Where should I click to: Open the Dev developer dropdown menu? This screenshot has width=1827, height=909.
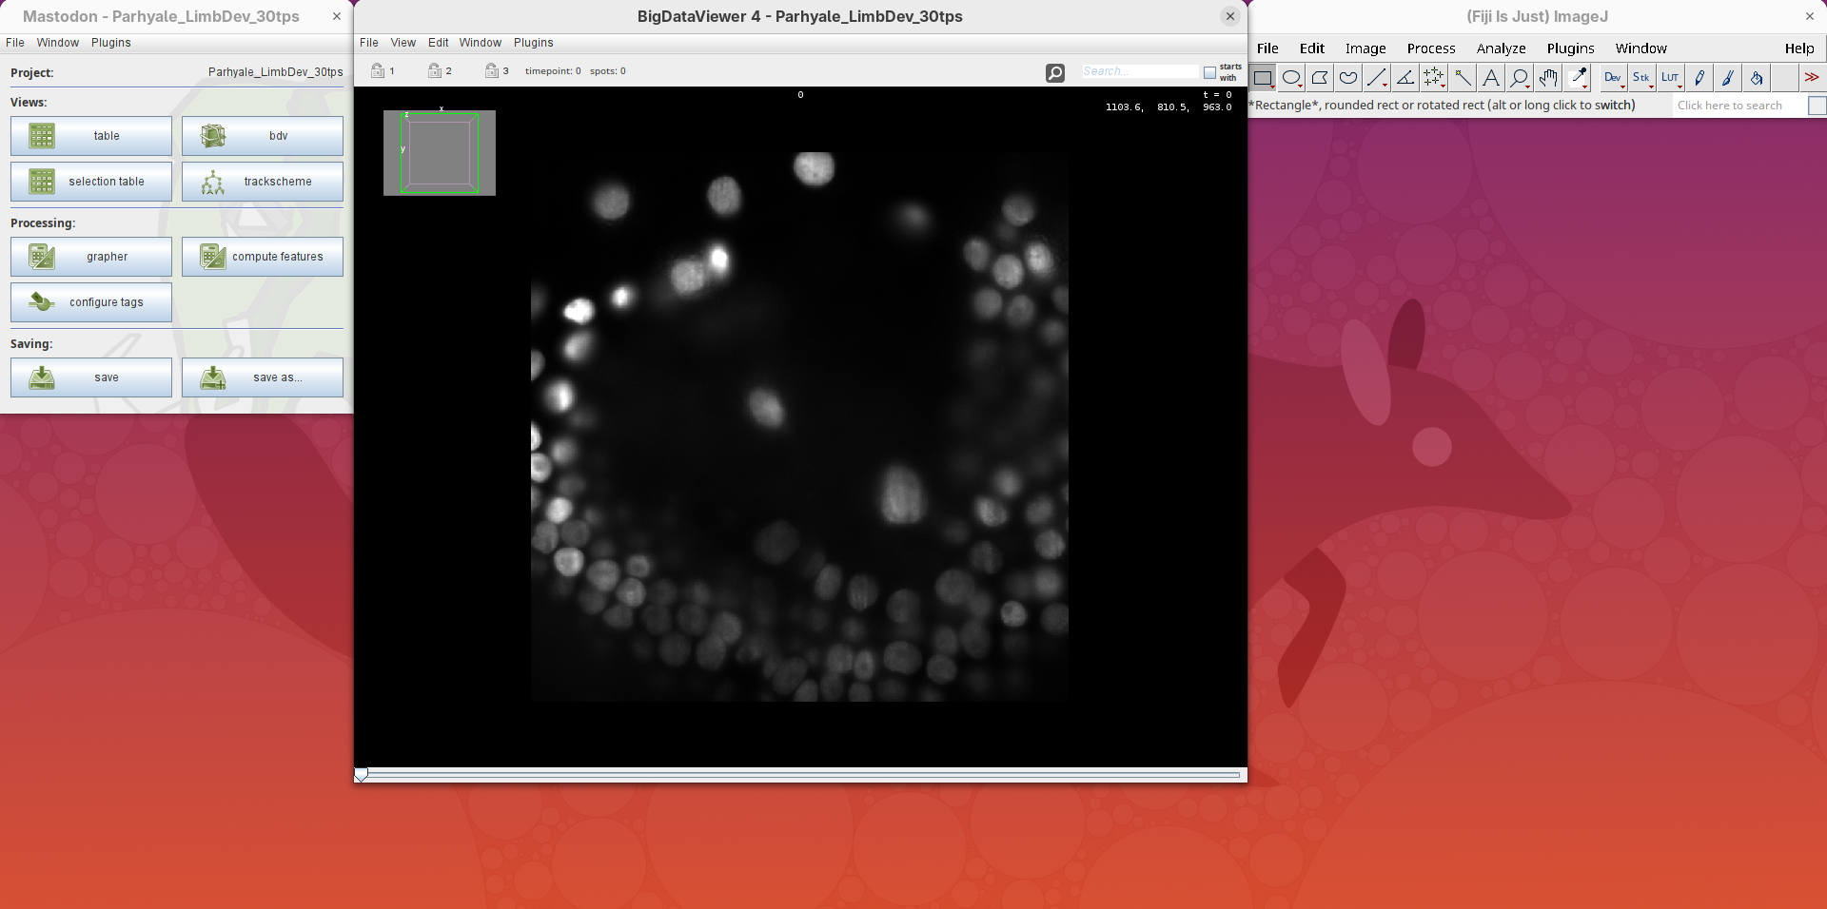pyautogui.click(x=1613, y=78)
